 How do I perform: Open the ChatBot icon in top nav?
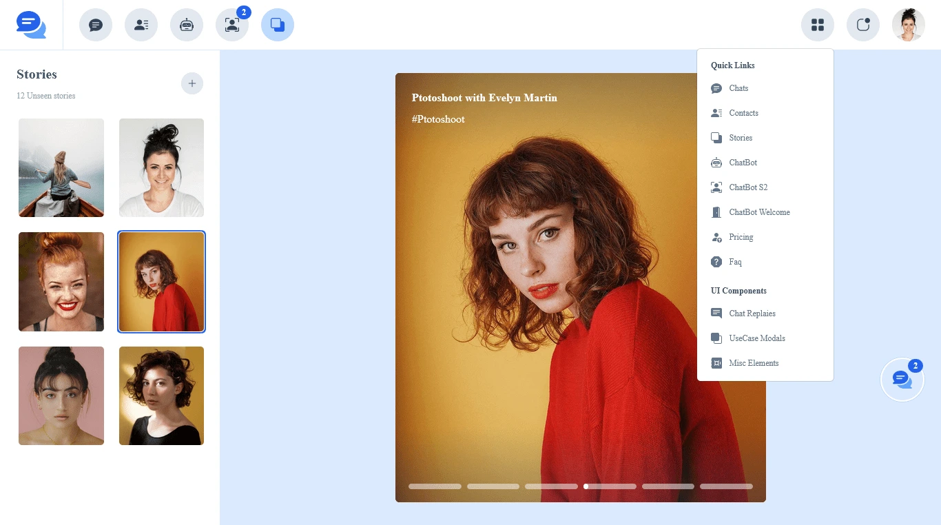coord(187,25)
